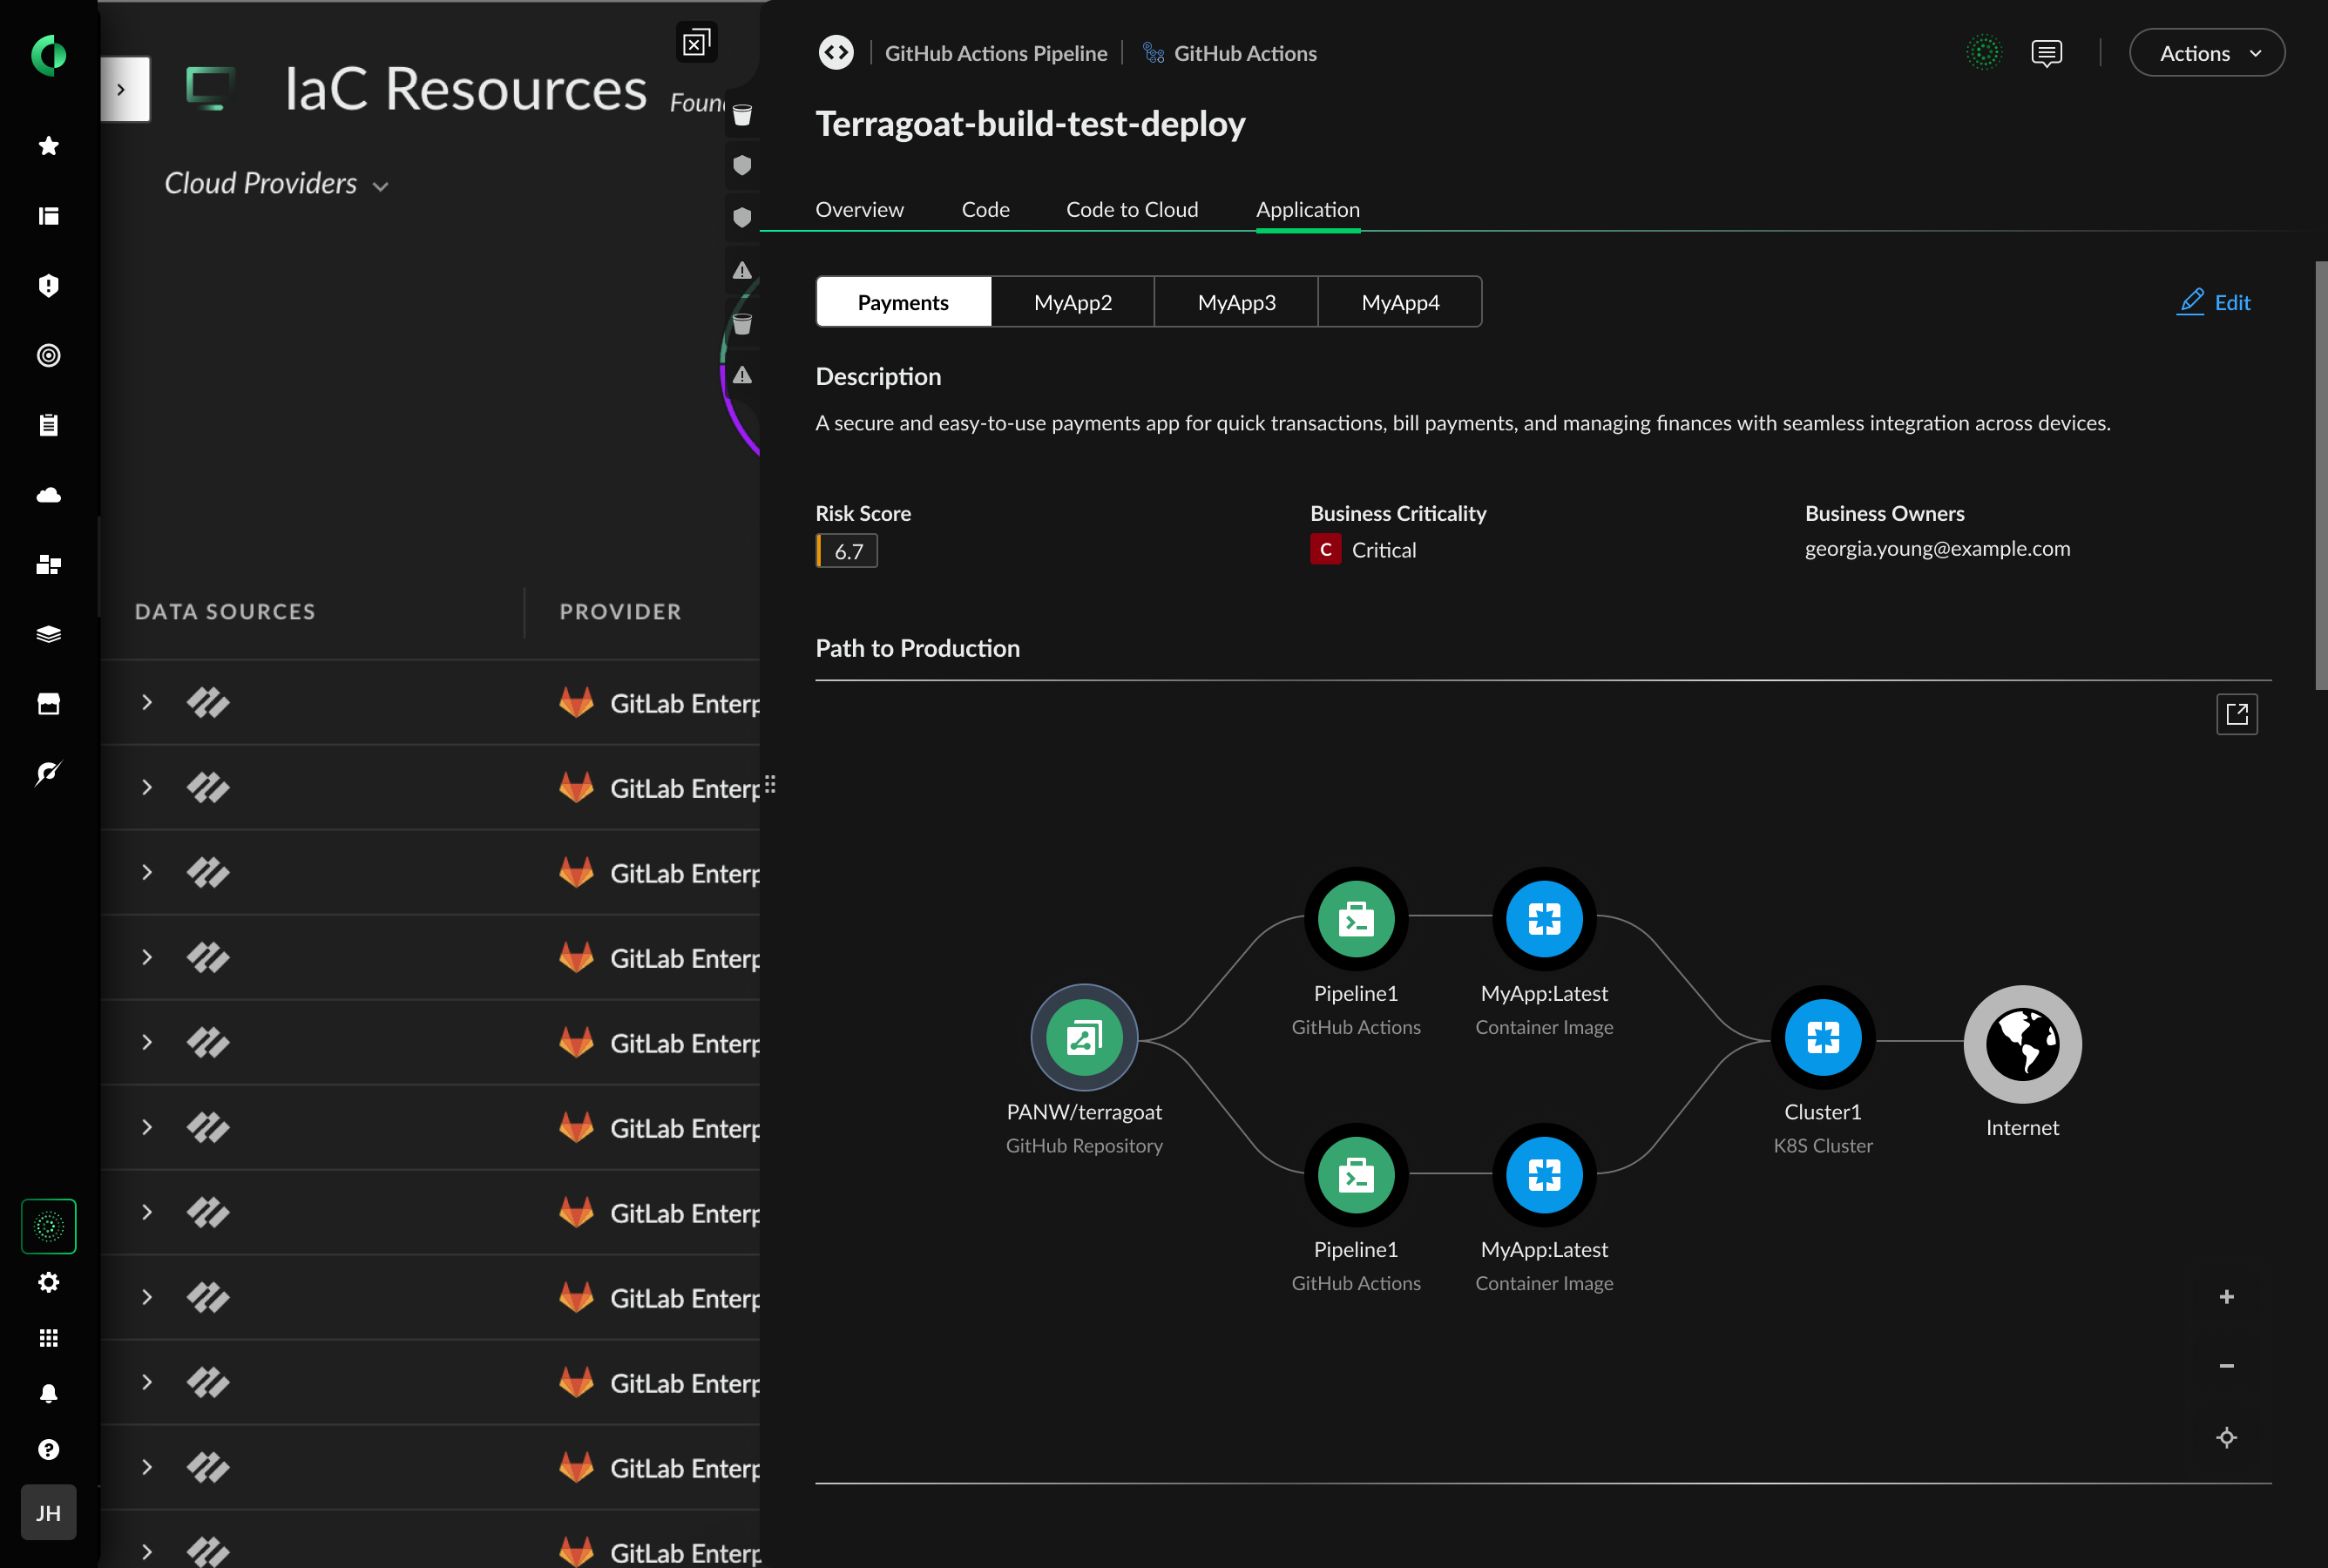This screenshot has width=2328, height=1568.
Task: Select the MyApp3 application tab
Action: (1236, 301)
